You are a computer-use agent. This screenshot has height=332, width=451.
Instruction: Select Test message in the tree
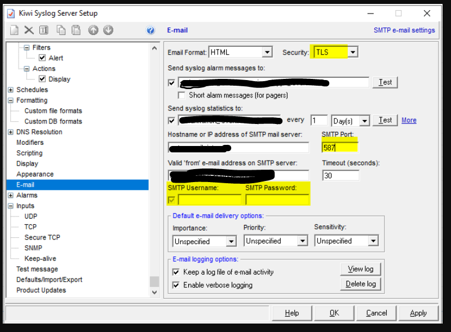(37, 269)
